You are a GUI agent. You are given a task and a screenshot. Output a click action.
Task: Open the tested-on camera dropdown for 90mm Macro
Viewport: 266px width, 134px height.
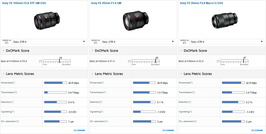click(x=227, y=42)
